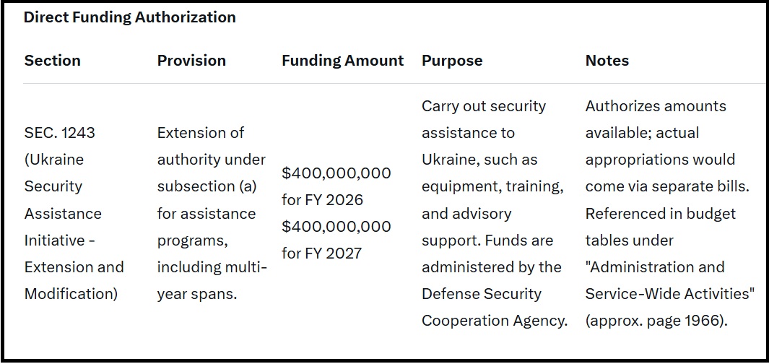769x364 pixels.
Task: Click the "Notes" column header
Action: (607, 61)
